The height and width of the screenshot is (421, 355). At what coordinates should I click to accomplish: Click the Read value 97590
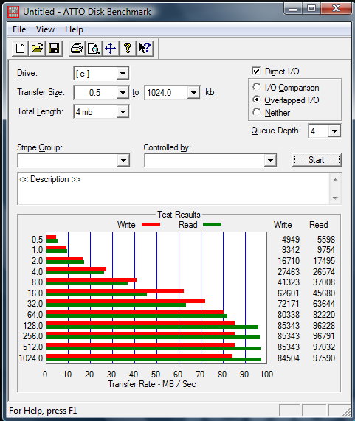[324, 358]
